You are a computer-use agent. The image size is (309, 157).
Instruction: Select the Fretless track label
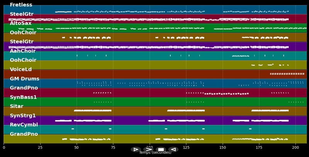21,5
